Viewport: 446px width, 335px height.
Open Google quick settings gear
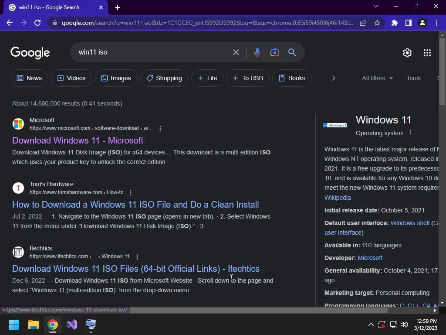(x=407, y=53)
